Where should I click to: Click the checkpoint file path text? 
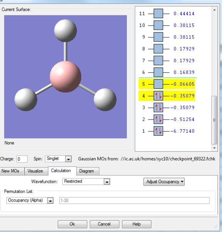168,159
